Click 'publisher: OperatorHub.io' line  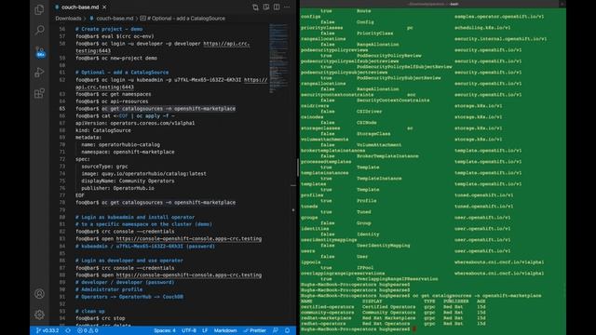118,188
